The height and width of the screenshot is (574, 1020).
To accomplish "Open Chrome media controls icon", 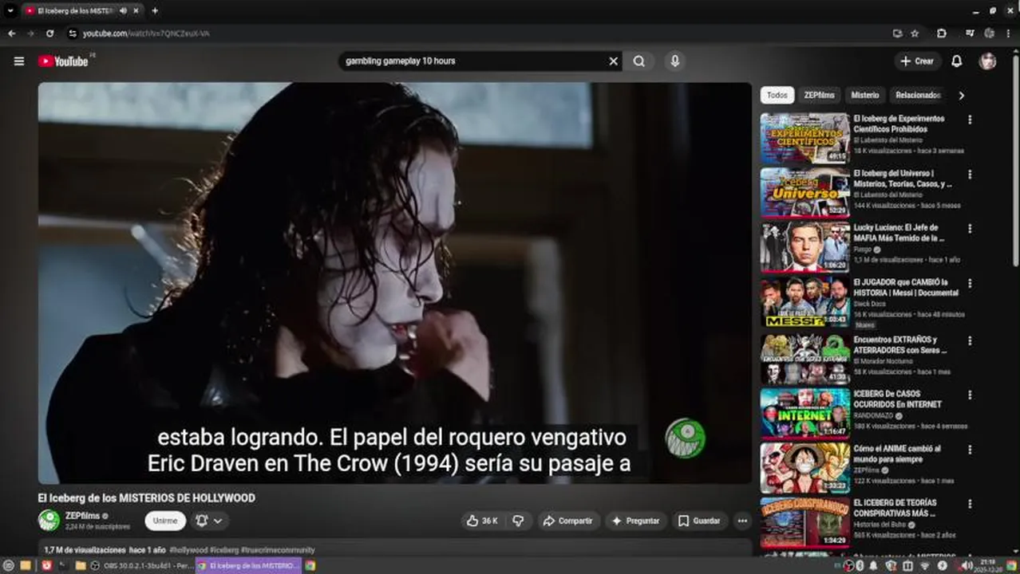I will click(x=970, y=33).
